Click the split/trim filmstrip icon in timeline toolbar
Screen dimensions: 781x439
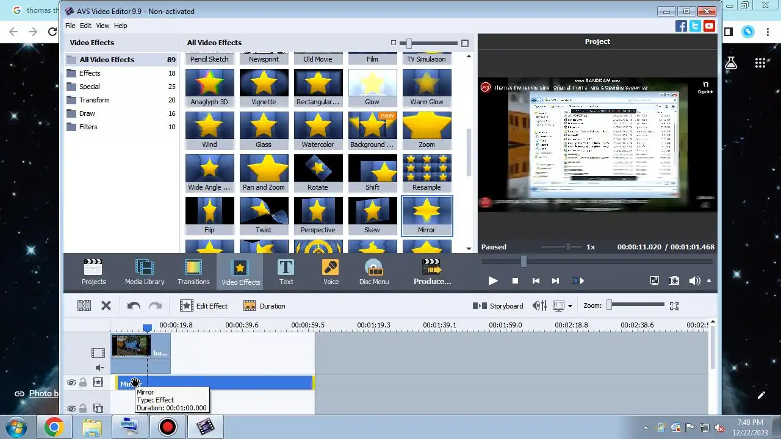click(x=84, y=305)
